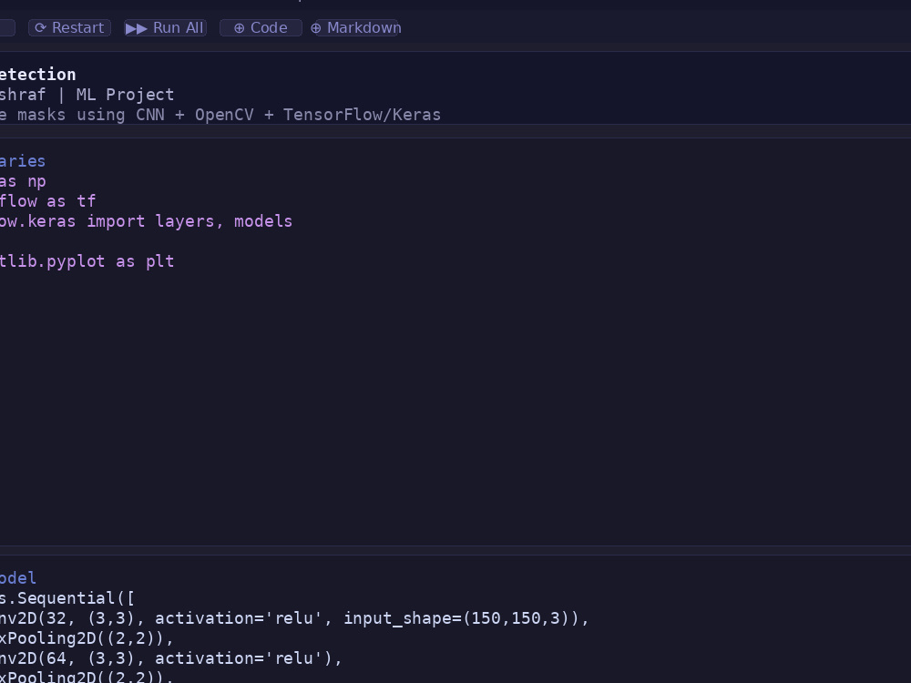Place cursor on the 'as np' import line
This screenshot has width=911, height=683.
(23, 181)
